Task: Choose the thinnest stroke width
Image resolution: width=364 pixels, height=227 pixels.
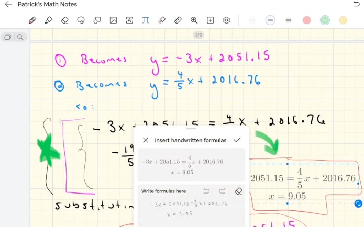Action: coord(252,20)
